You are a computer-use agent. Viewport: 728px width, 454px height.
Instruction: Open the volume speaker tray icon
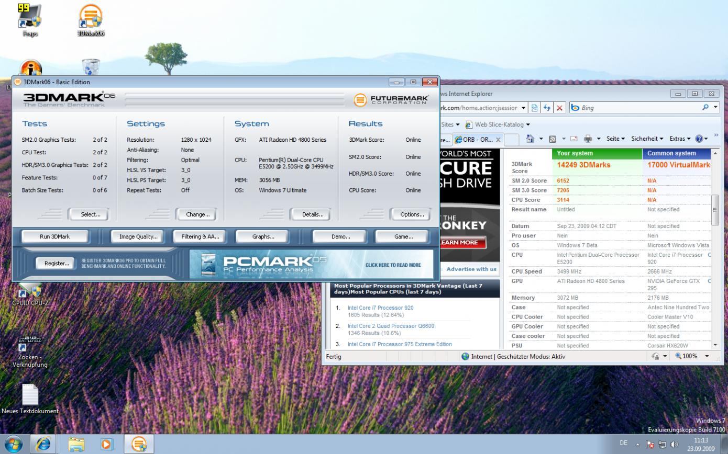[674, 444]
